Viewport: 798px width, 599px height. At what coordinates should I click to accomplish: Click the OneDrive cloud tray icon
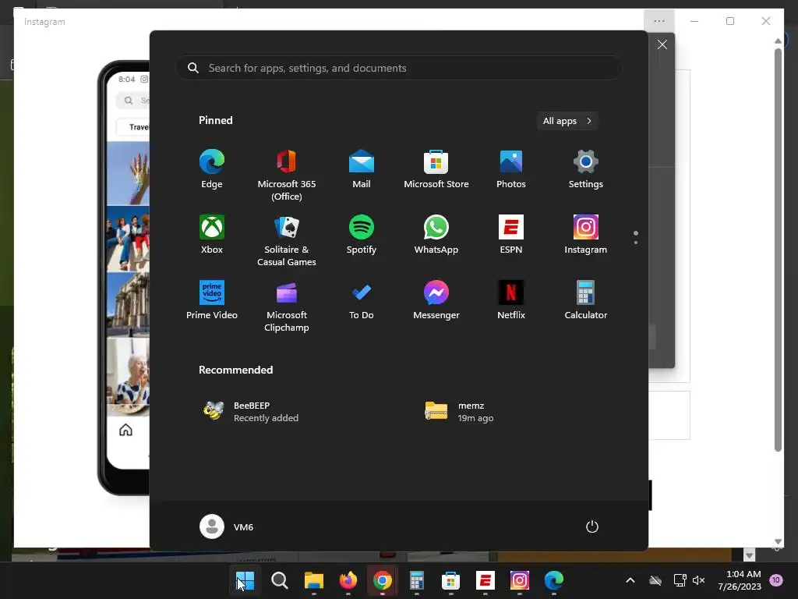(x=655, y=580)
